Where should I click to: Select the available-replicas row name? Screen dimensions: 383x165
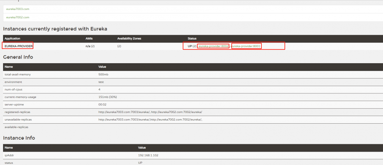pyautogui.click(x=16, y=127)
